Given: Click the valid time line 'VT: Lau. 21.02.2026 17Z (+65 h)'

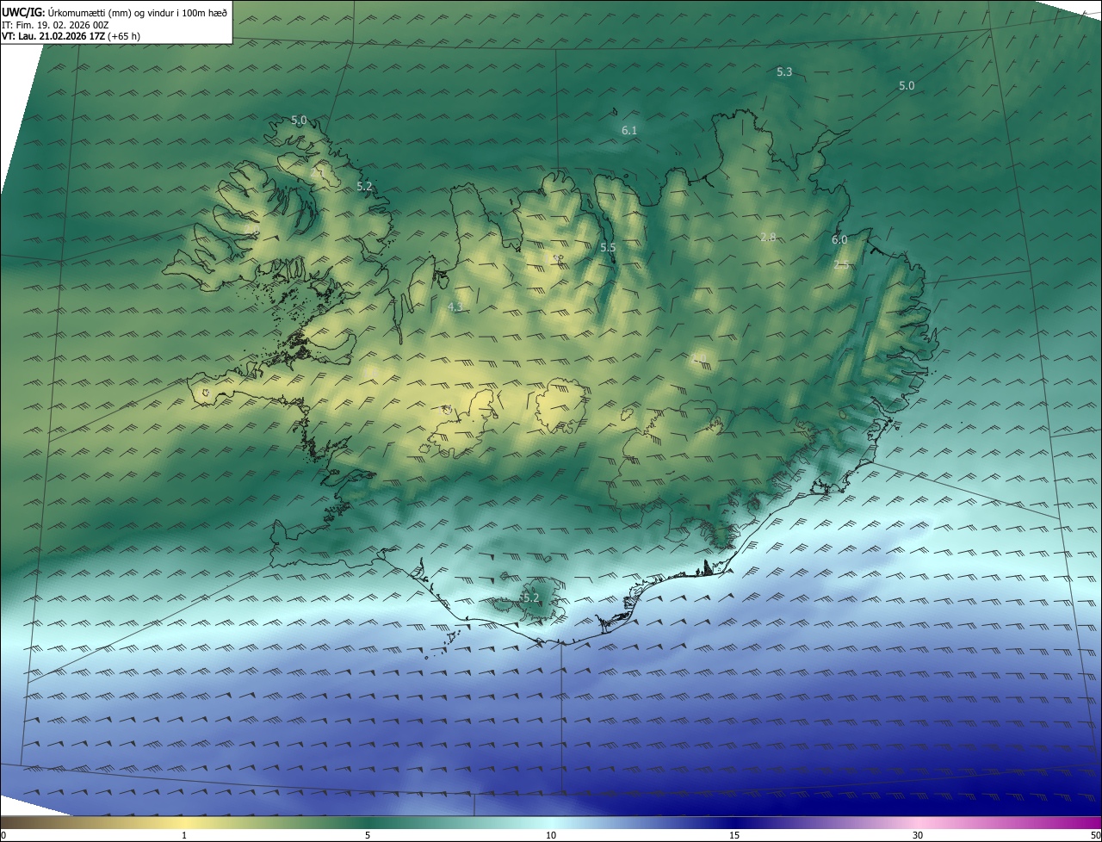Looking at the screenshot, I should (71, 36).
